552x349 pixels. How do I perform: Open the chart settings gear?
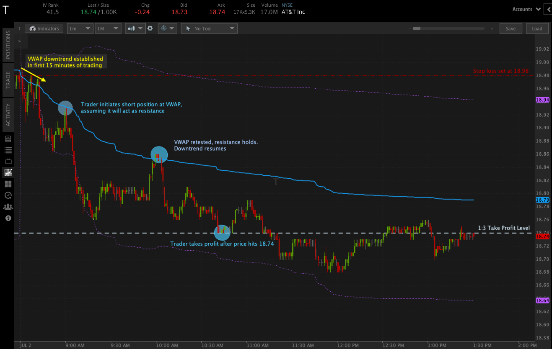(150, 28)
